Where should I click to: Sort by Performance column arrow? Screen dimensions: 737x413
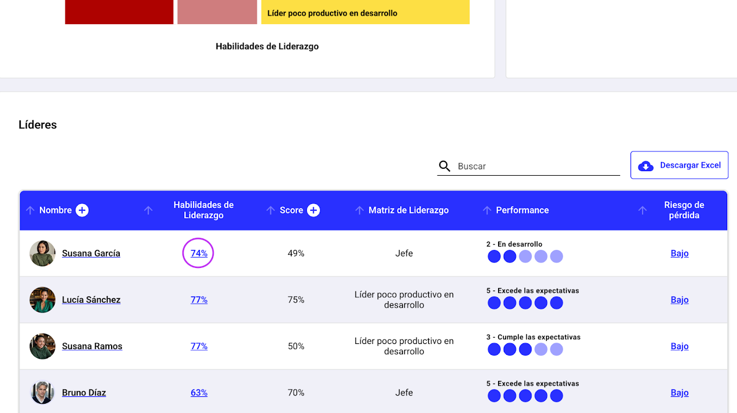click(x=487, y=210)
